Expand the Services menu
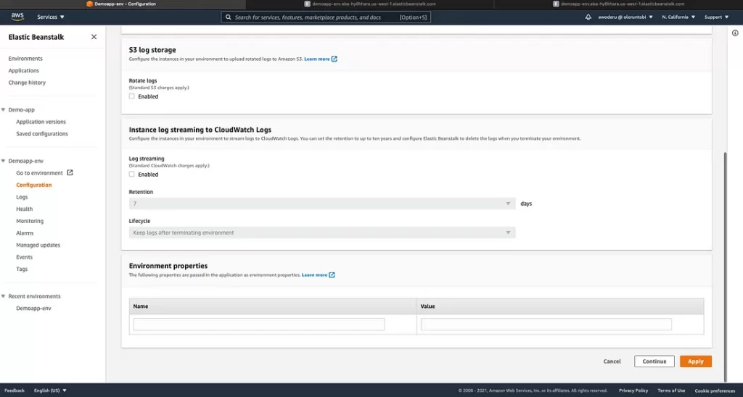 point(51,17)
